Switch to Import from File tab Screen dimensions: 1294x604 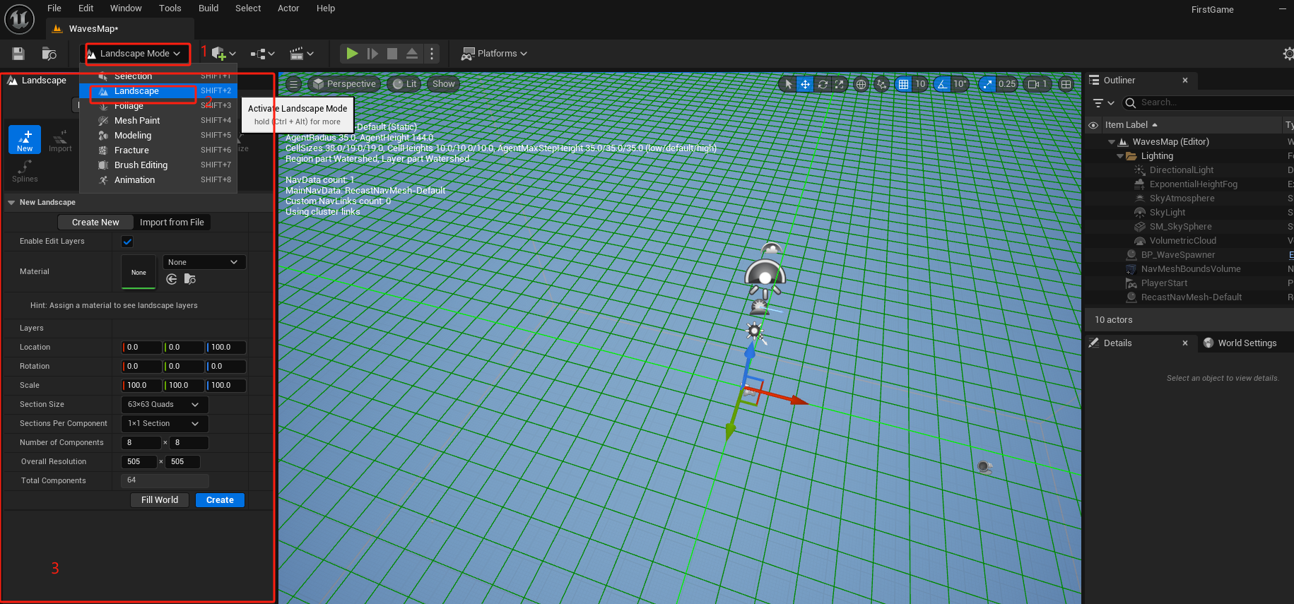tap(172, 223)
